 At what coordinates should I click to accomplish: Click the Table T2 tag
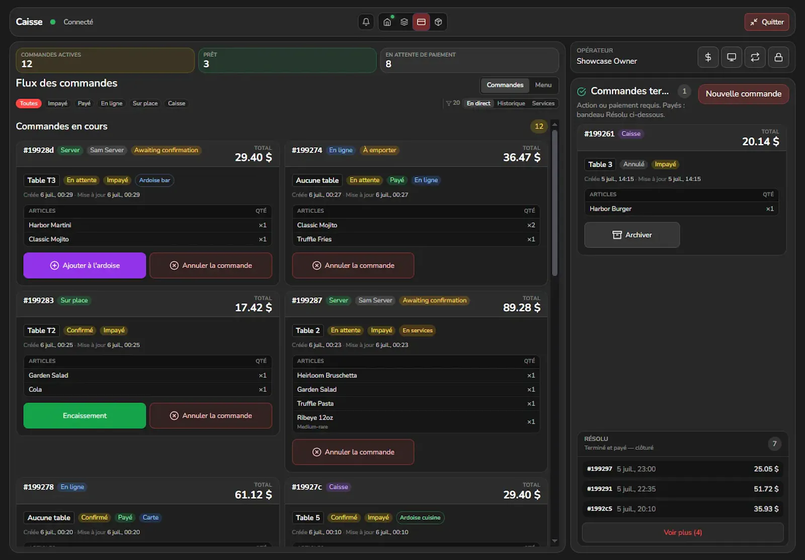pos(41,331)
